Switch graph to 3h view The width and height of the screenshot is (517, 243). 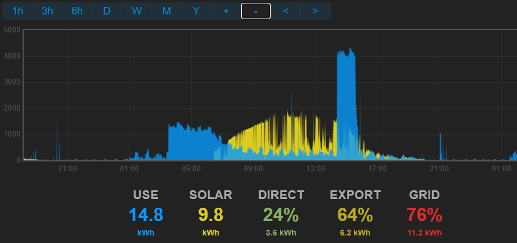(x=47, y=11)
